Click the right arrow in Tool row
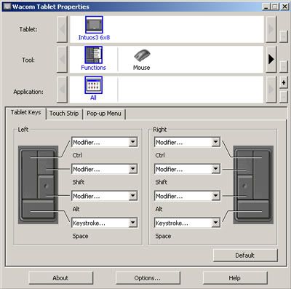 [271, 59]
